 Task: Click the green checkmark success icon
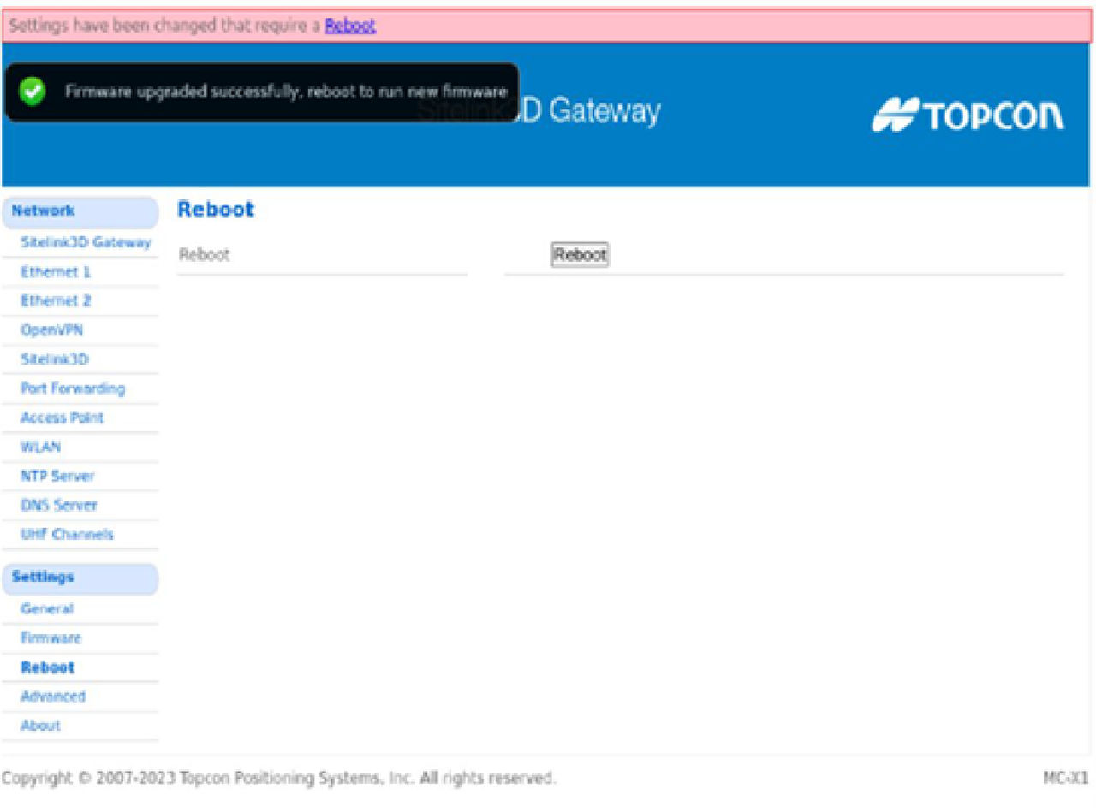[33, 92]
